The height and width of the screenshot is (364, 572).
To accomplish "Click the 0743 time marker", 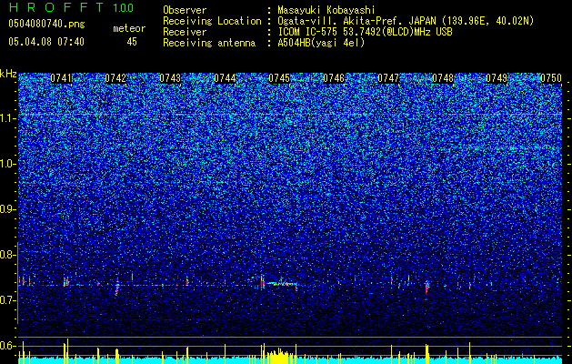I will (x=170, y=78).
